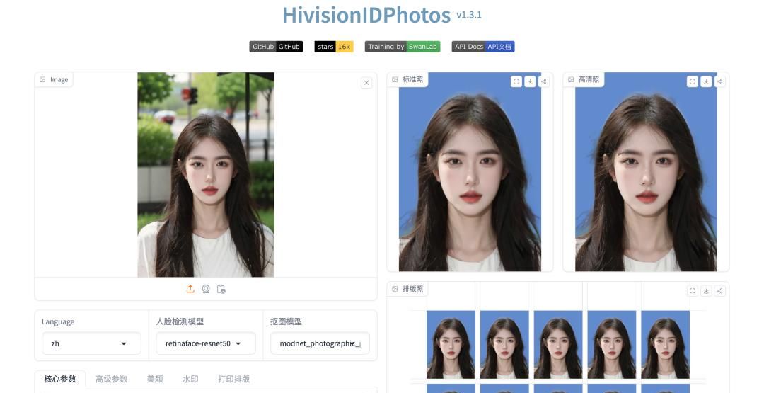The width and height of the screenshot is (764, 393).
Task: Share the 高清照 image
Action: coord(719,82)
